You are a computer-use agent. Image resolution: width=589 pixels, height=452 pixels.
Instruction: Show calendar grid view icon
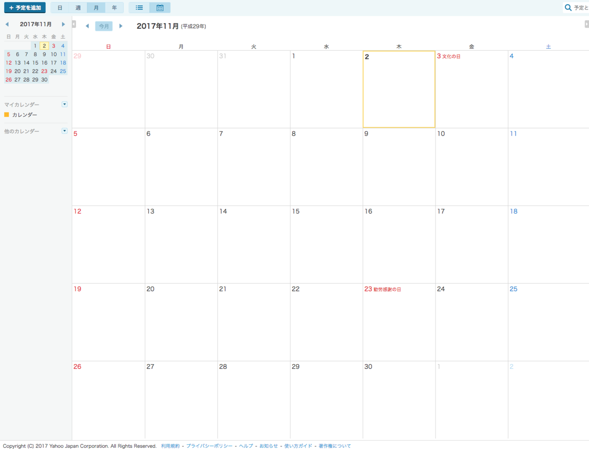point(160,8)
